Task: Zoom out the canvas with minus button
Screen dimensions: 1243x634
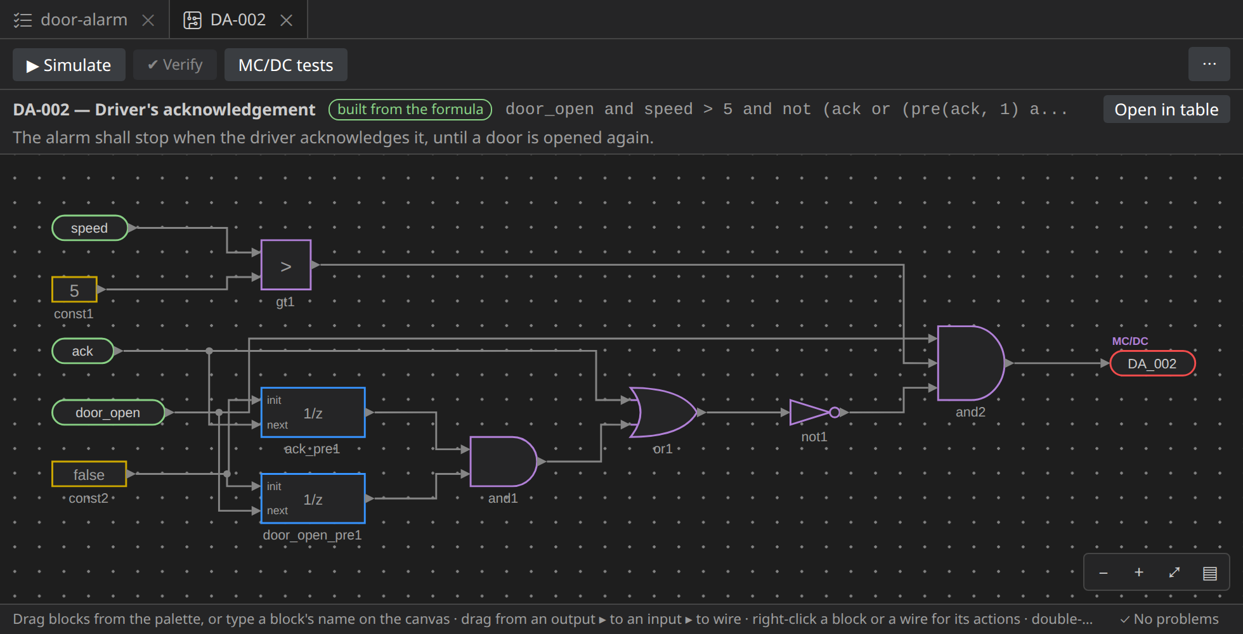Action: (x=1103, y=573)
